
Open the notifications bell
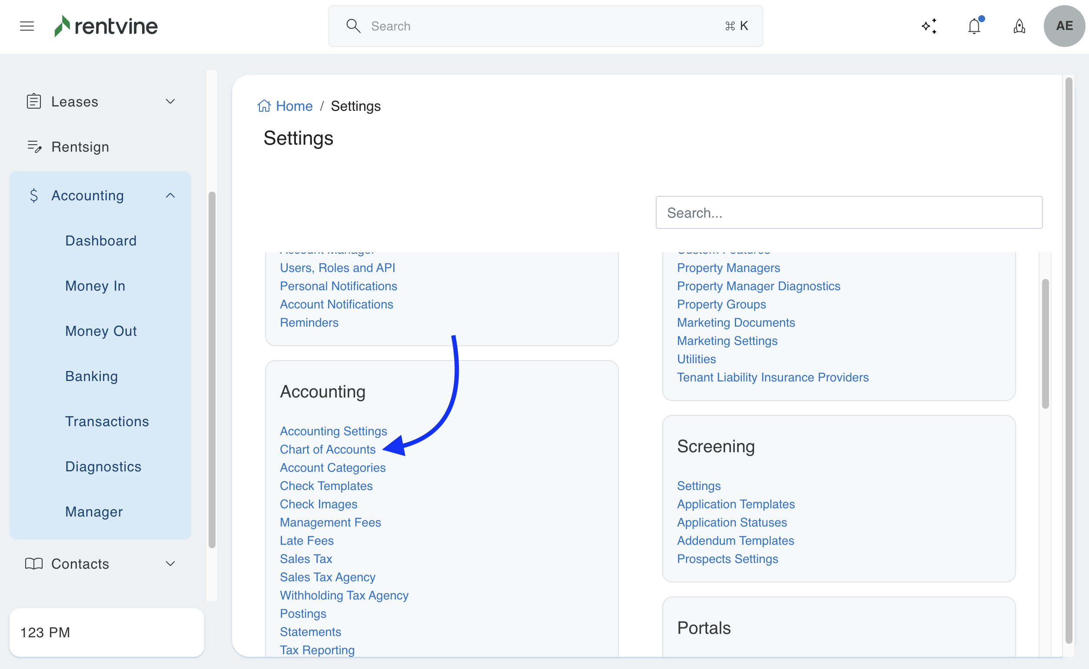click(974, 26)
